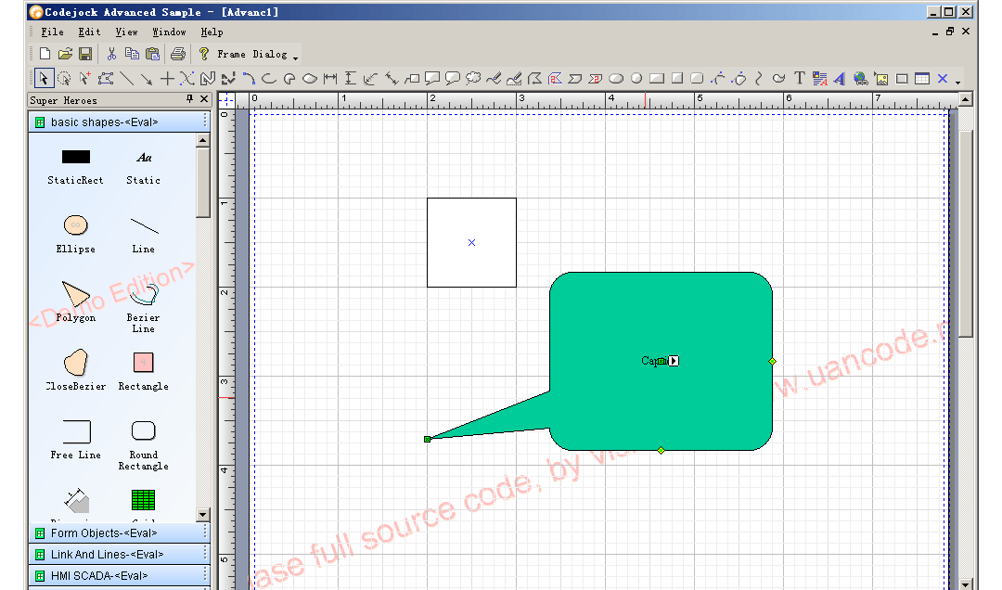Select the rectangular speech callout tool
The image size is (1002, 590).
click(432, 79)
